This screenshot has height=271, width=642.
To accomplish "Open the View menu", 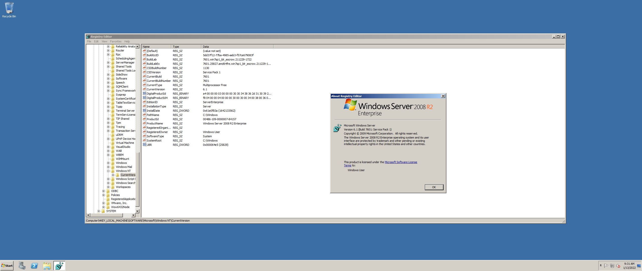I will [104, 41].
